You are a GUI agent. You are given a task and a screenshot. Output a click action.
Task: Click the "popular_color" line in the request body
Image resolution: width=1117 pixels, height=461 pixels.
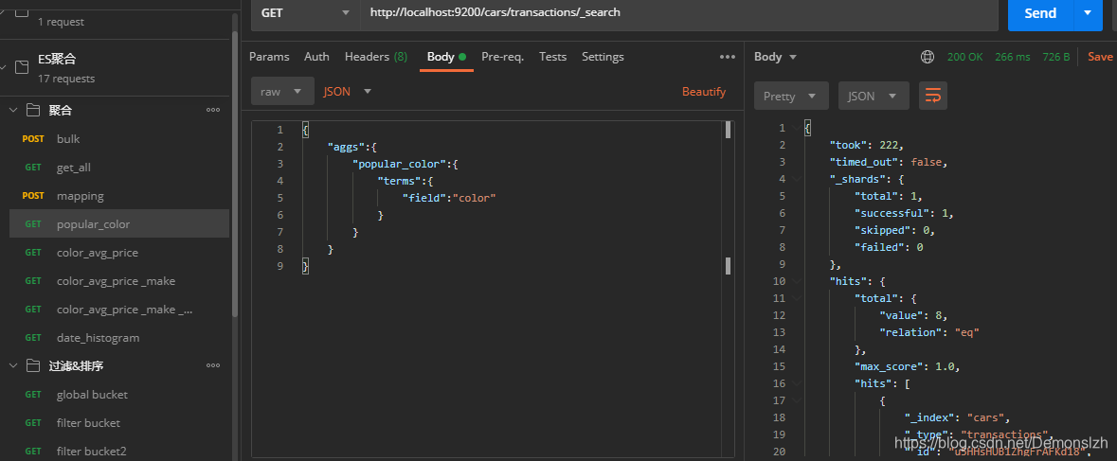tap(405, 164)
